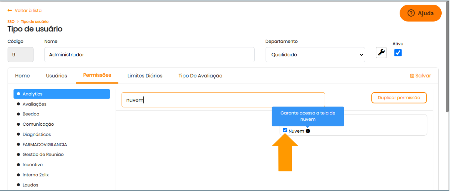This screenshot has width=450, height=191.
Task: Go to Tipo De Avaliação tab
Action: point(200,76)
